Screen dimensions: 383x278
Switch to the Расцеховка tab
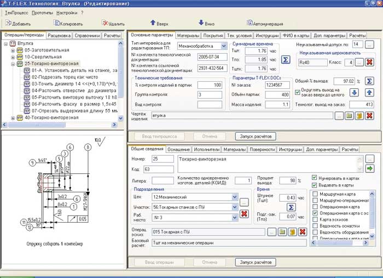59,36
